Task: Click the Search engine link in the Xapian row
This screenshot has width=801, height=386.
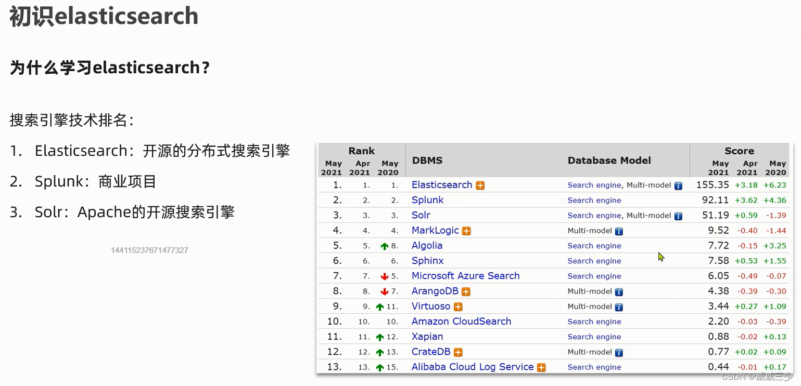Action: [594, 337]
